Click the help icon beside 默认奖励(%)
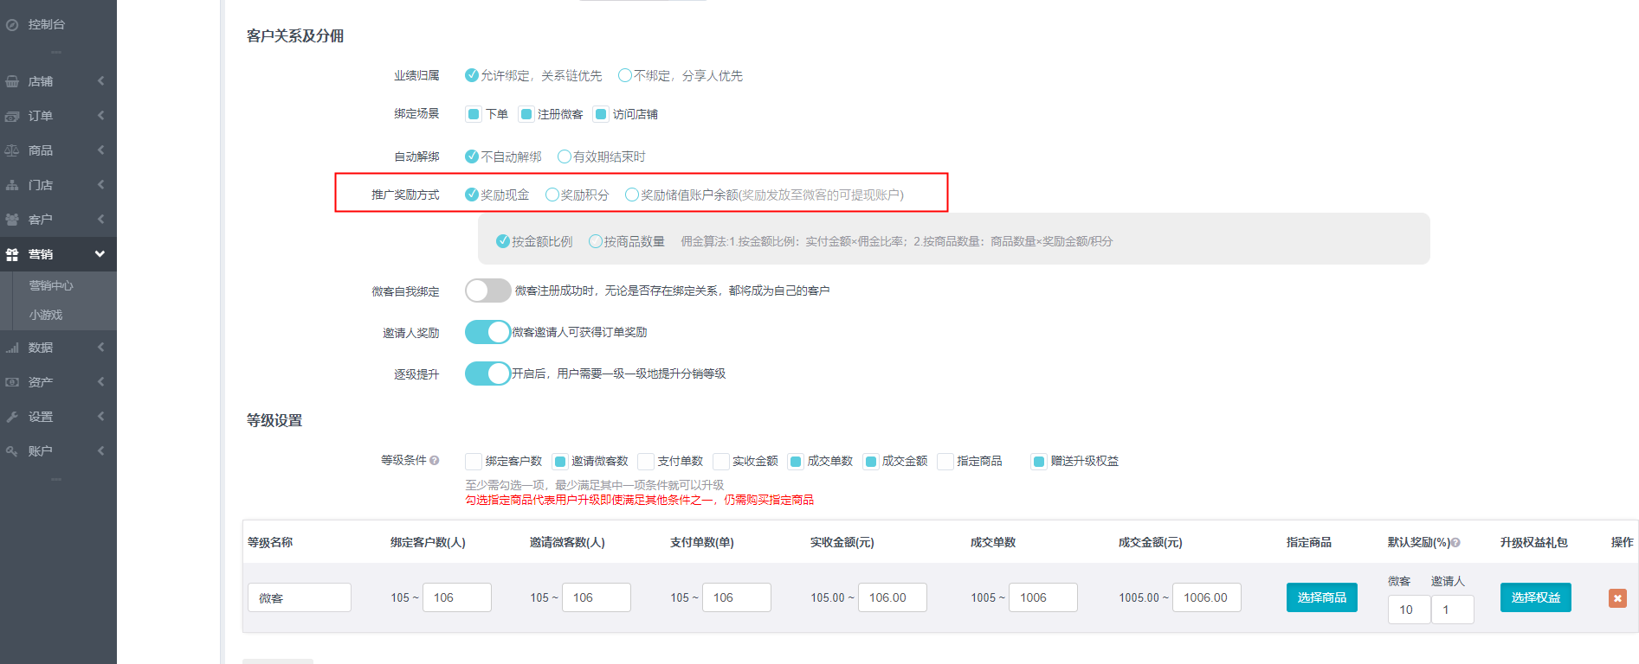 coord(1455,543)
